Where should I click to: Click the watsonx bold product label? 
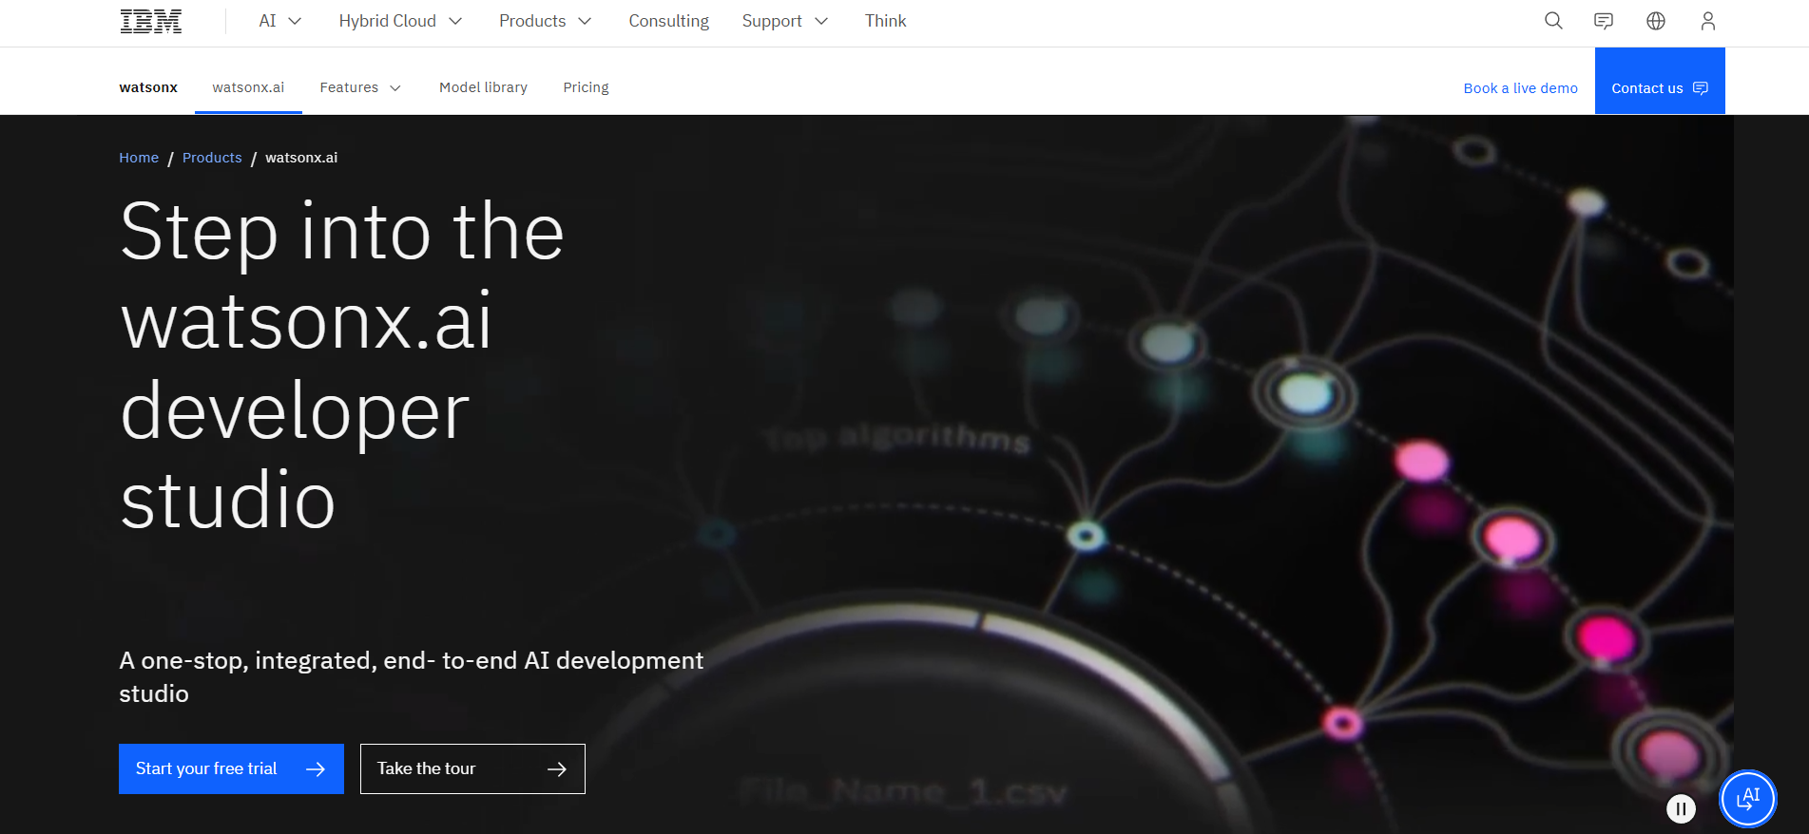coord(148,87)
